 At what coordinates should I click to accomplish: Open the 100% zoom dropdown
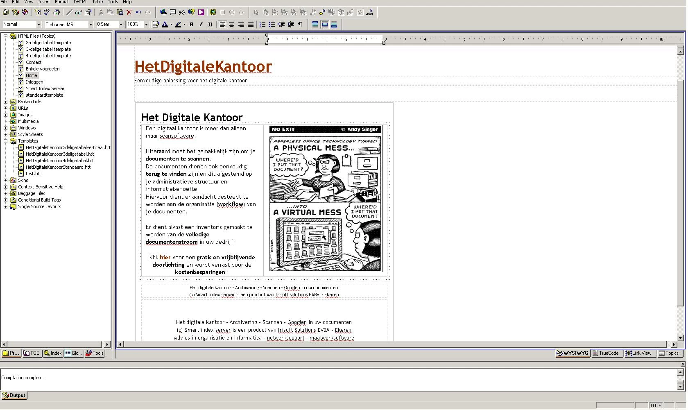[146, 25]
